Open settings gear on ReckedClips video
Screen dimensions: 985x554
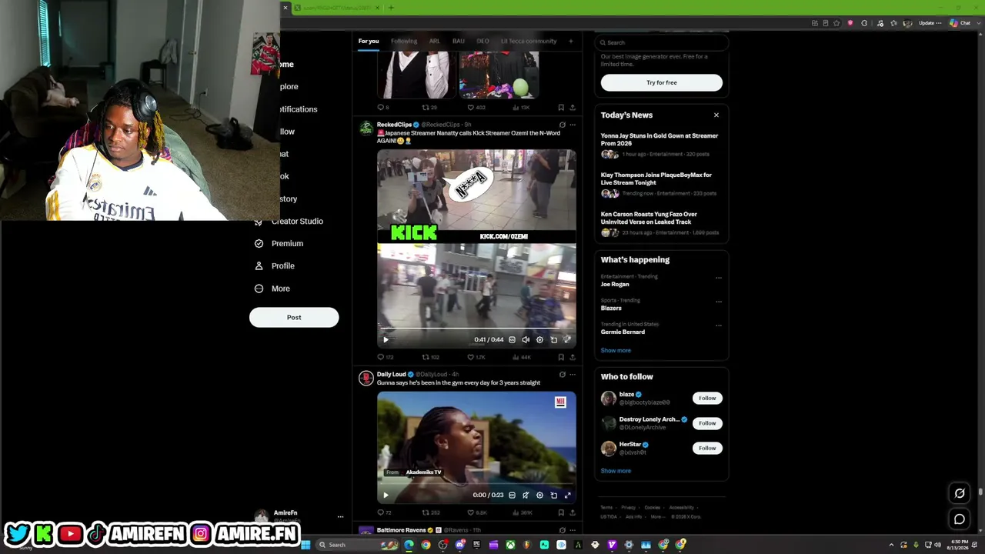click(539, 339)
